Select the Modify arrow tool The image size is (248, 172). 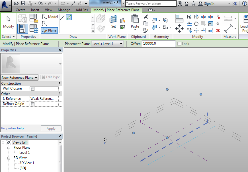click(x=8, y=21)
